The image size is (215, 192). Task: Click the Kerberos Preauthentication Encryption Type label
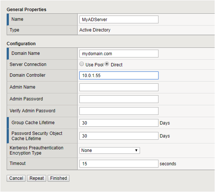coord(37,150)
